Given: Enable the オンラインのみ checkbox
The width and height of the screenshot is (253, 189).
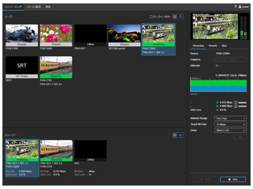Looking at the screenshot, I should tap(151, 16).
